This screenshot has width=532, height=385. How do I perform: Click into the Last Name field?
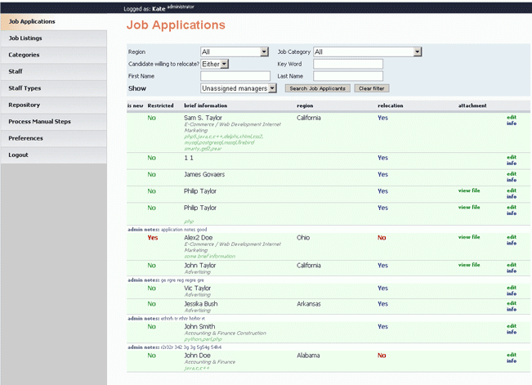coord(347,76)
